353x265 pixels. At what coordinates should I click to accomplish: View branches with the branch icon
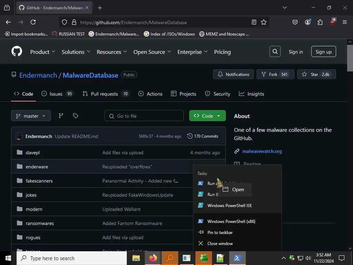point(61,116)
